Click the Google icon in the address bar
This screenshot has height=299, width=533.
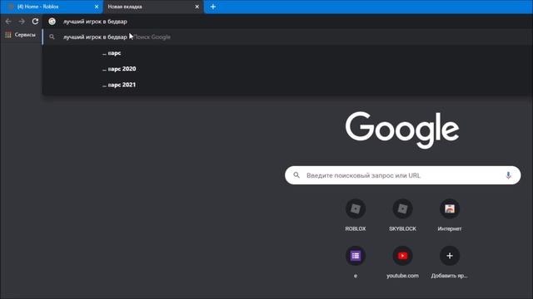[x=52, y=22]
